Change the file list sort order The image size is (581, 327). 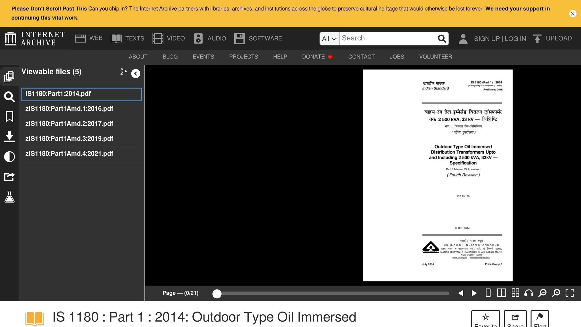123,72
